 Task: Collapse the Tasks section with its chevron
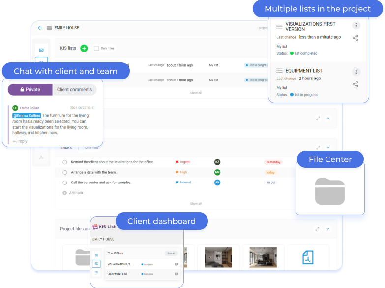tap(328, 147)
